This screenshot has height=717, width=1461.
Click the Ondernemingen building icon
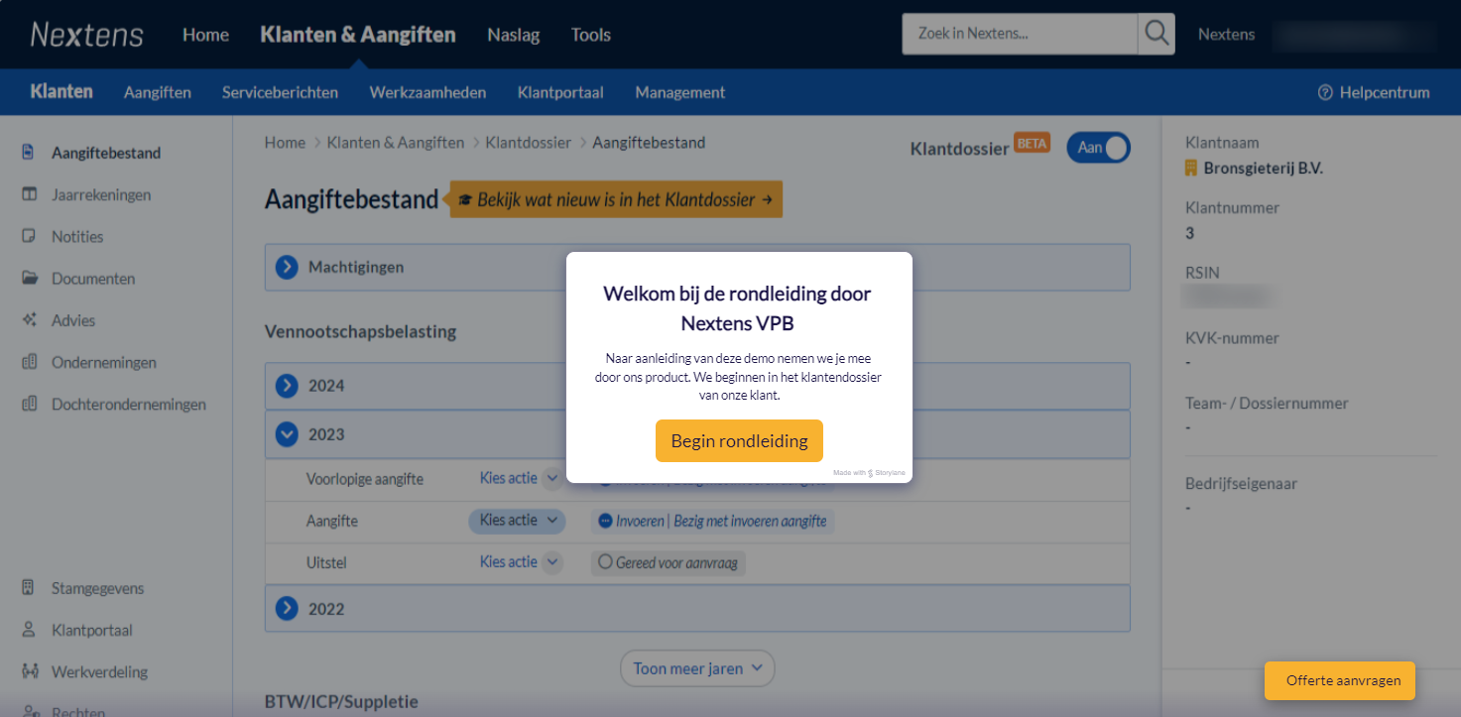pos(29,362)
